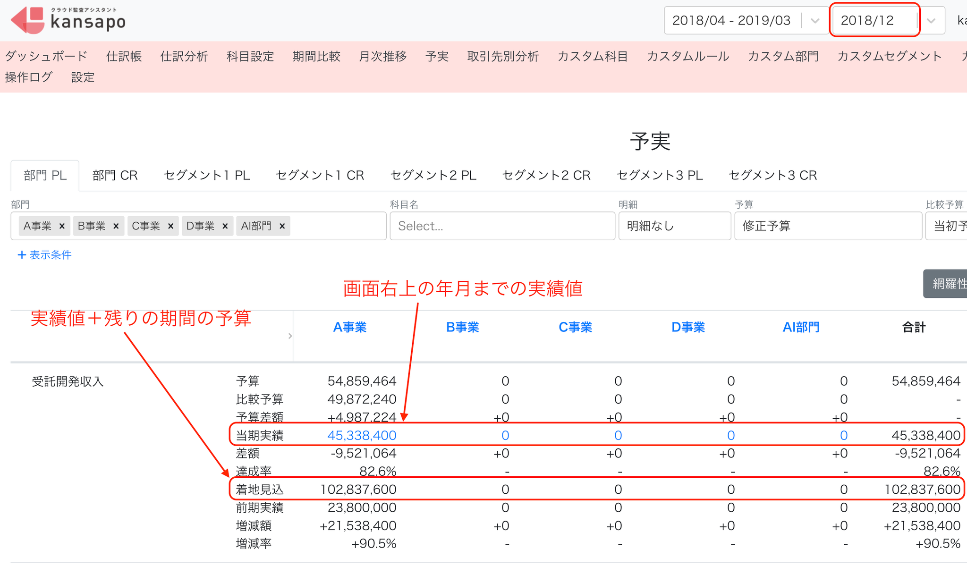Remove the A事業 department tag
The width and height of the screenshot is (967, 566).
click(x=62, y=226)
